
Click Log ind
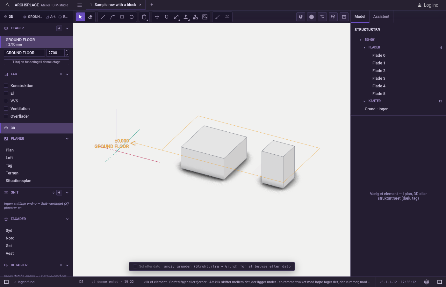tap(428, 5)
